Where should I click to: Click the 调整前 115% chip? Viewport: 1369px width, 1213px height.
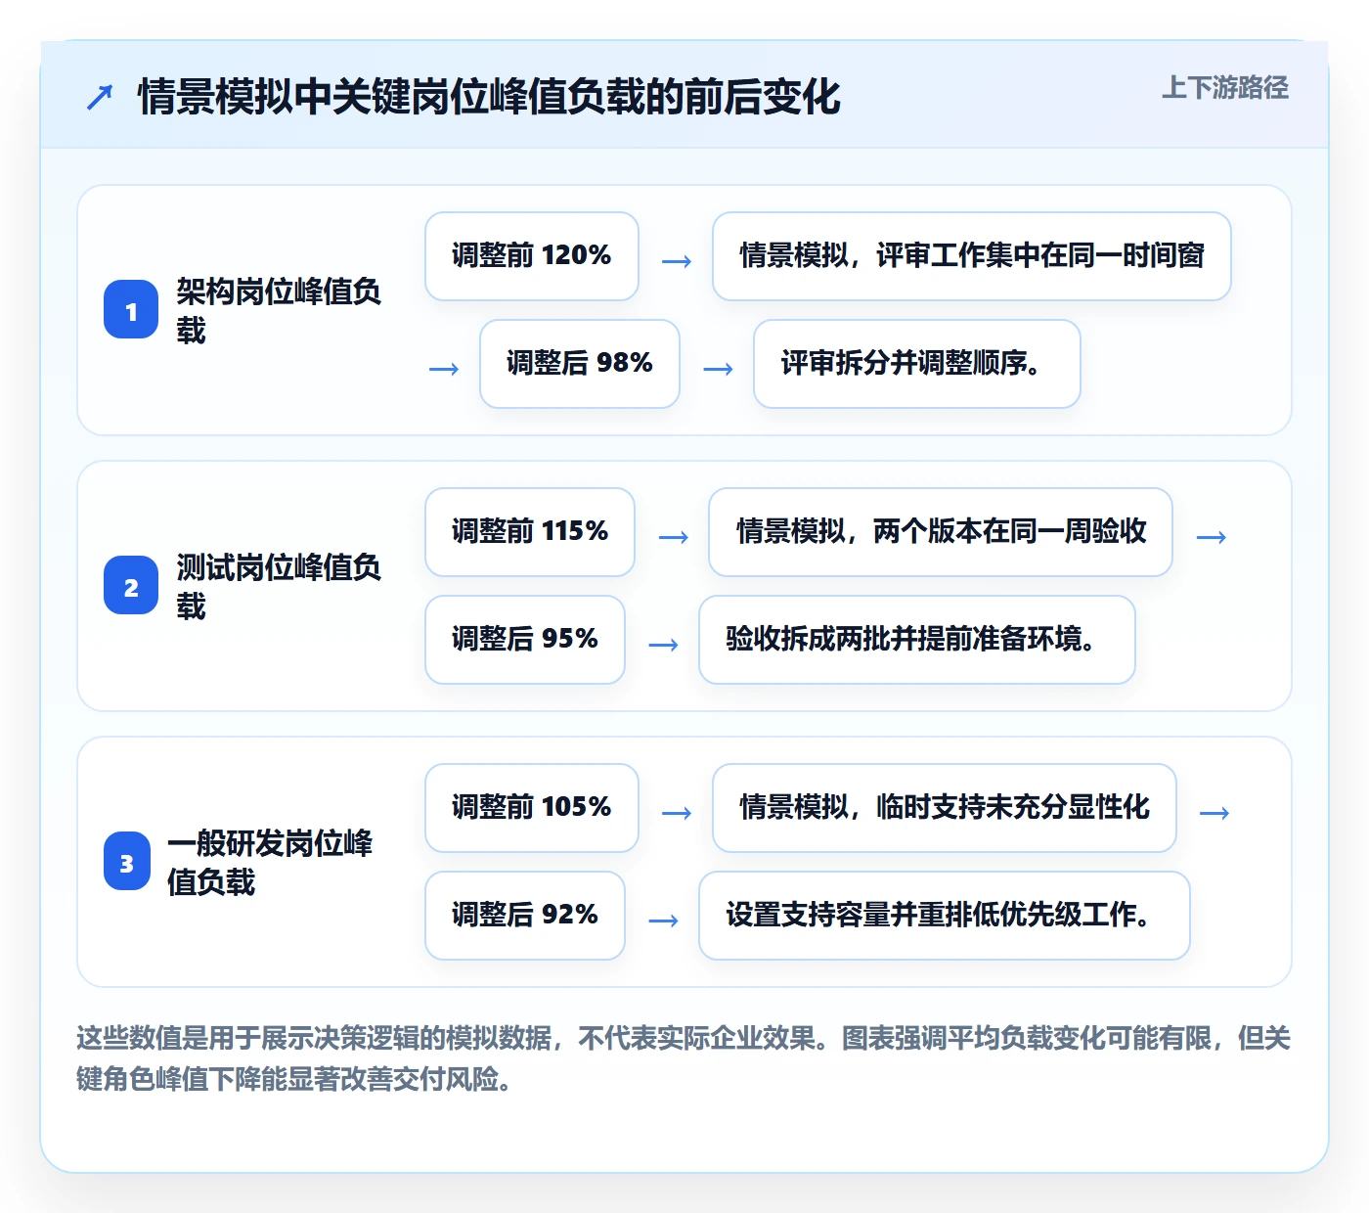(x=530, y=532)
